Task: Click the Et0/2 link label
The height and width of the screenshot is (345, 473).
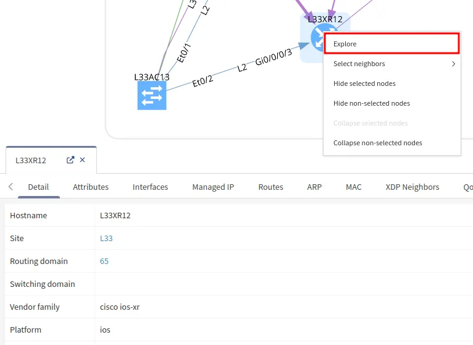Action: point(203,80)
